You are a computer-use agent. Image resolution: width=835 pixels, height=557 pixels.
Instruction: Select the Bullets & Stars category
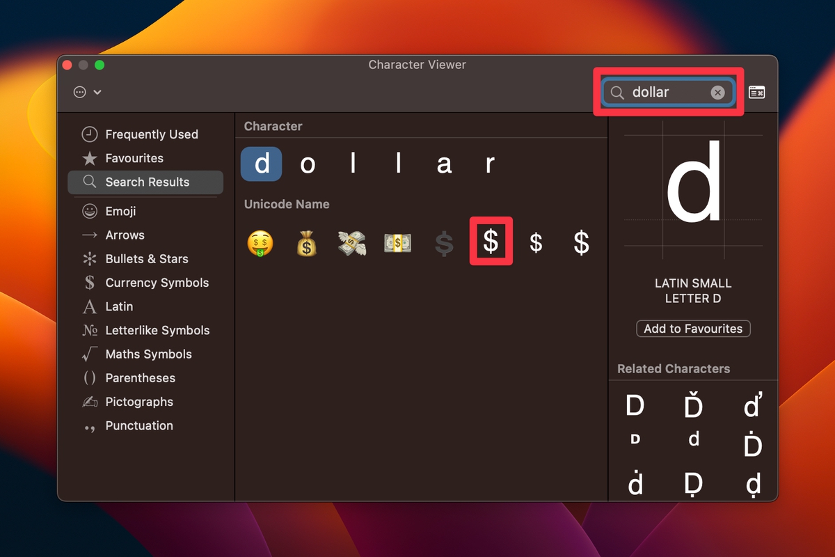point(145,258)
